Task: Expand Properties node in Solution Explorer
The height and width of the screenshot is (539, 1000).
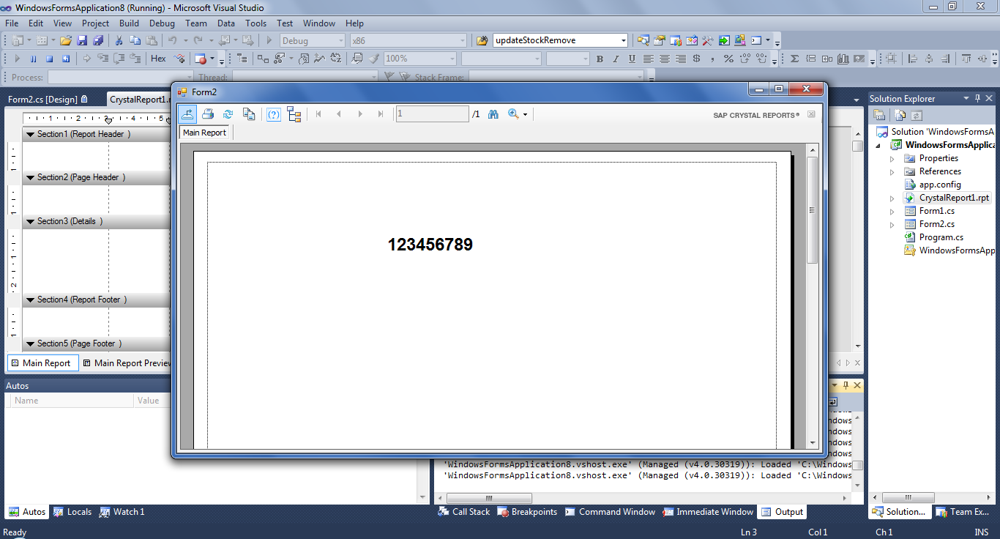Action: pos(892,158)
